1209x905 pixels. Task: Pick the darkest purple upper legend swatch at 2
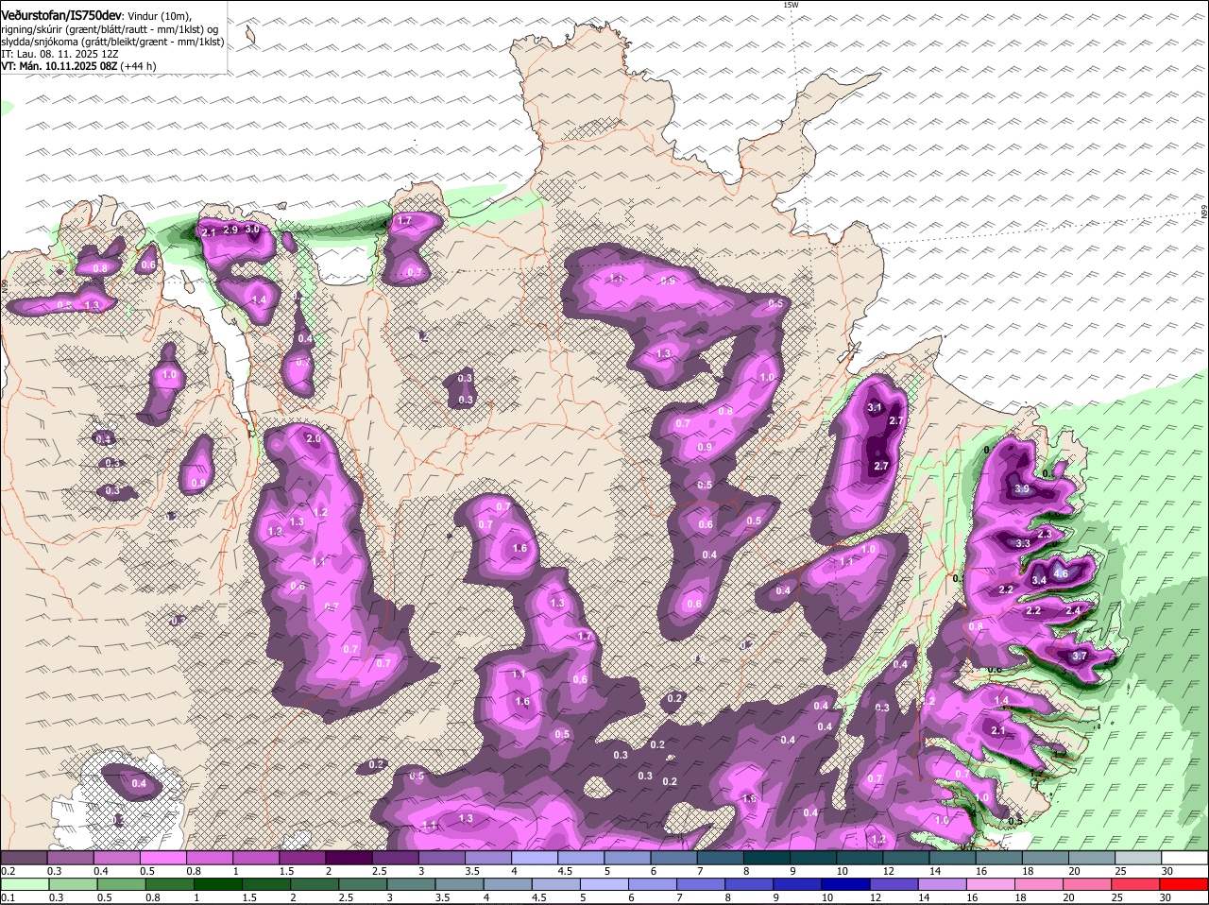pyautogui.click(x=349, y=858)
